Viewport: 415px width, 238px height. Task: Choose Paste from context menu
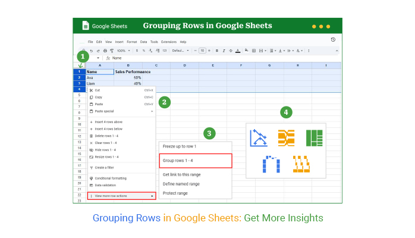[121, 104]
